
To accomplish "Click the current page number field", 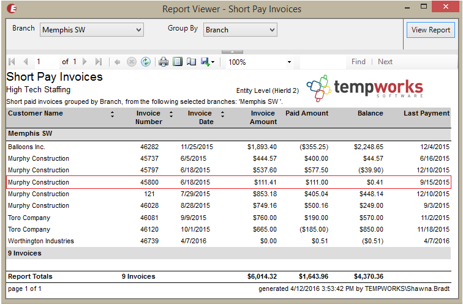I will click(46, 62).
